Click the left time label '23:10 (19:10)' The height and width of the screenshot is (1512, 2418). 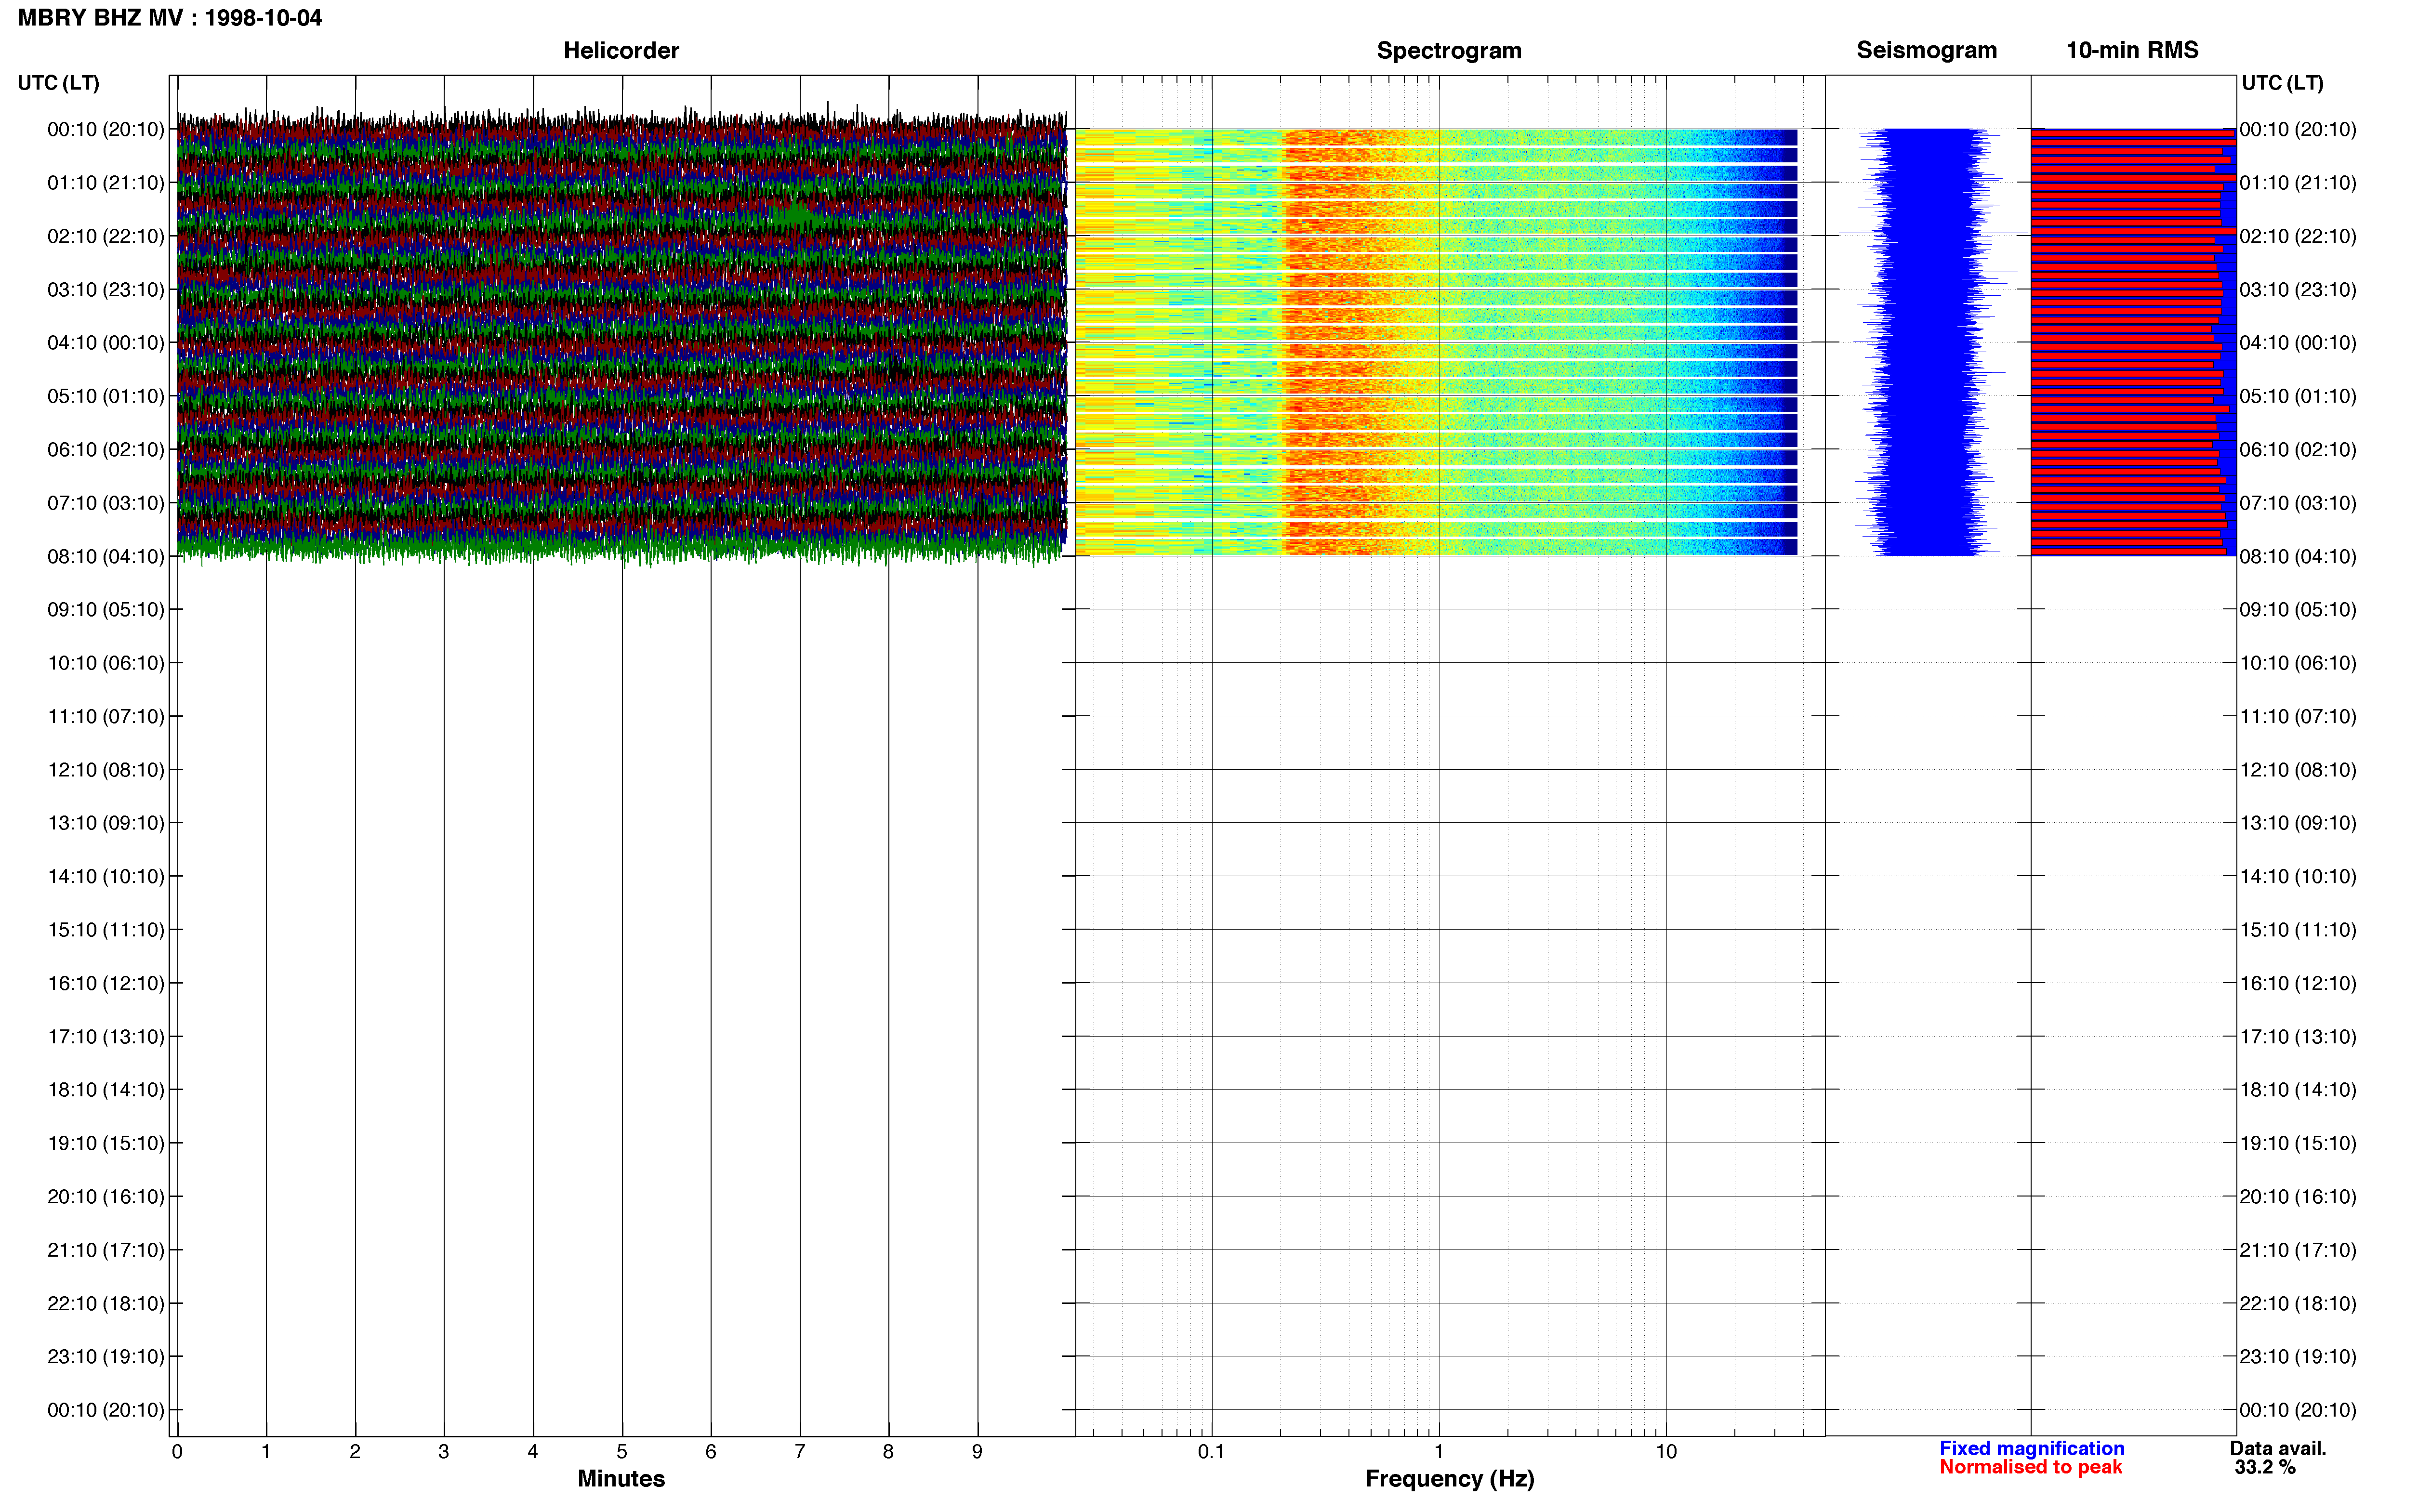[106, 1357]
